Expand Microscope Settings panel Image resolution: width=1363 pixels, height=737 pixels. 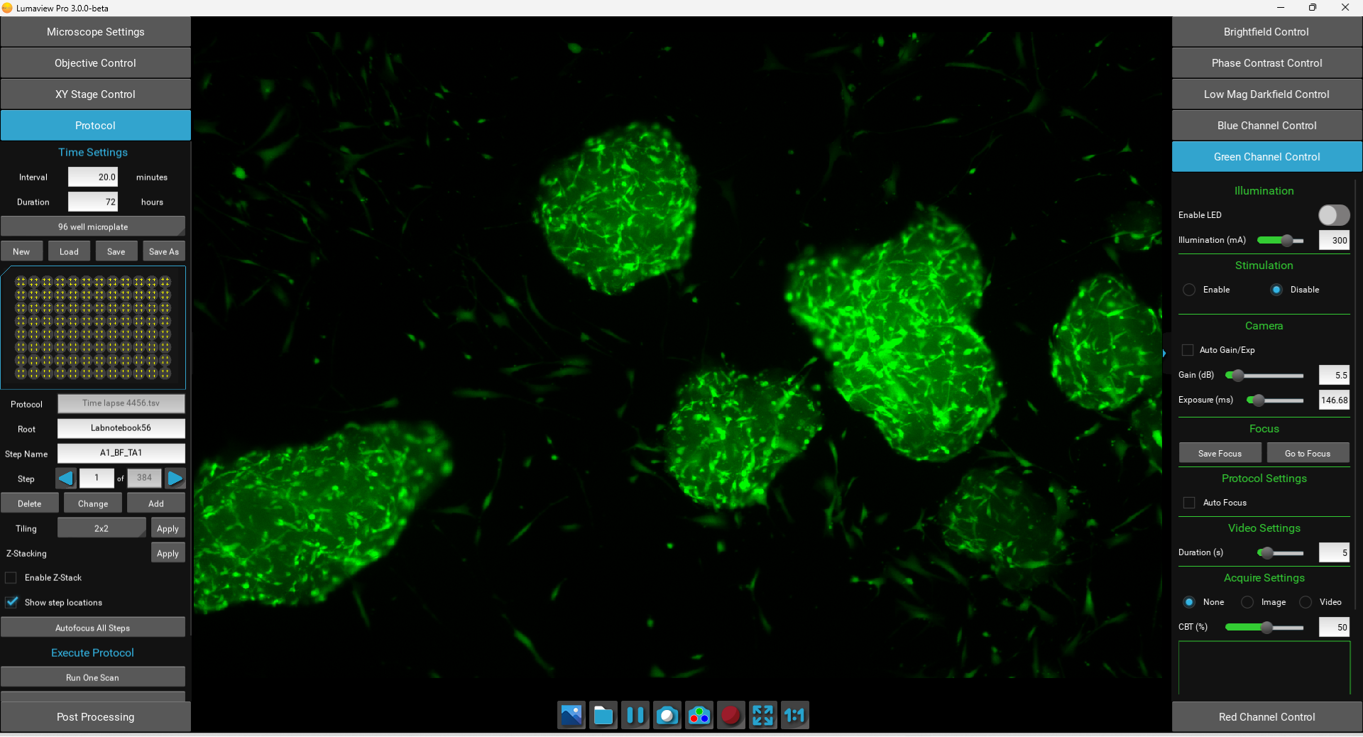point(95,32)
